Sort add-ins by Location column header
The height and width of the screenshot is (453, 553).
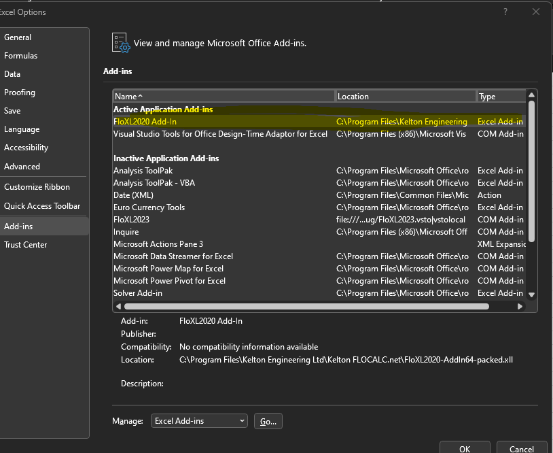pyautogui.click(x=405, y=96)
